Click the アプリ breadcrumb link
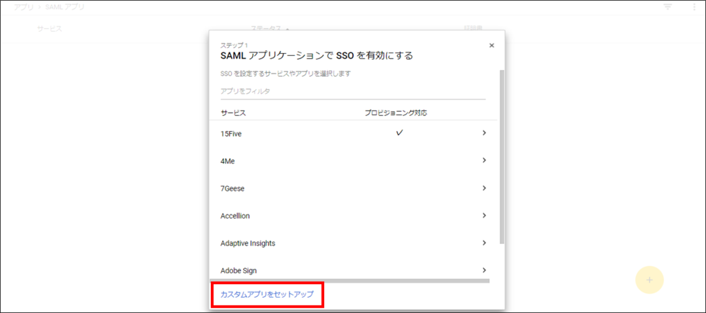Viewport: 706px width, 313px height. [x=23, y=8]
